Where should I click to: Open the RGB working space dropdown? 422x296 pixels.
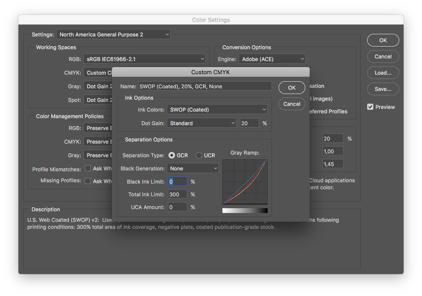tap(144, 59)
